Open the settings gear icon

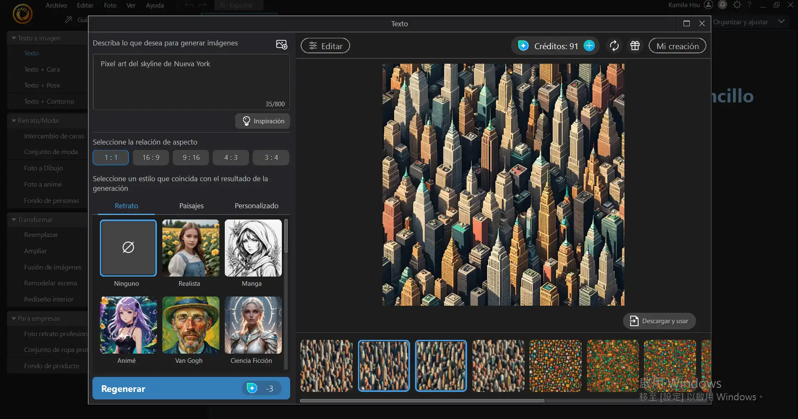(737, 5)
